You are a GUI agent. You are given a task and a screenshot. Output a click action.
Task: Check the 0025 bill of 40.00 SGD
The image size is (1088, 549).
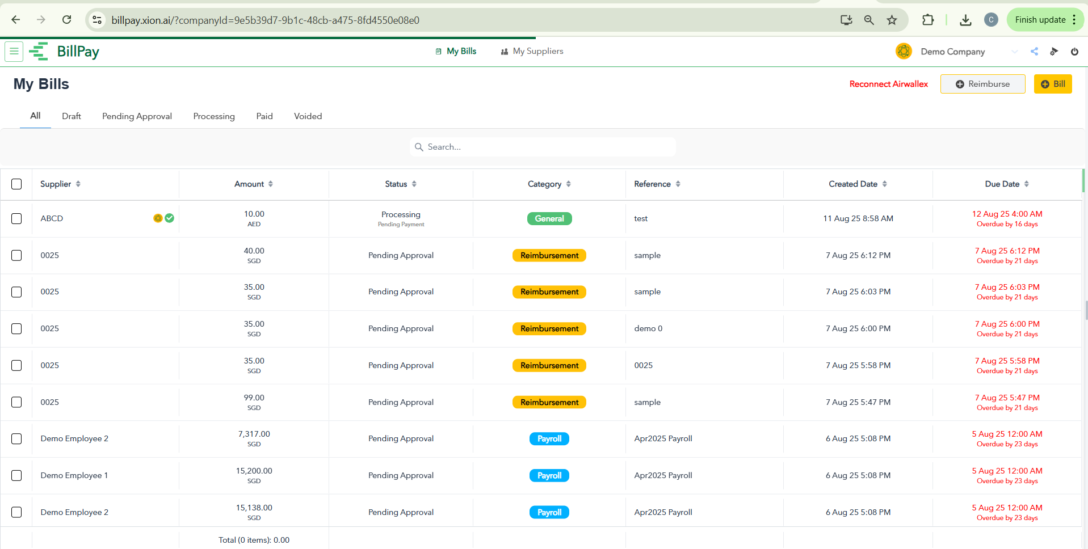point(16,255)
